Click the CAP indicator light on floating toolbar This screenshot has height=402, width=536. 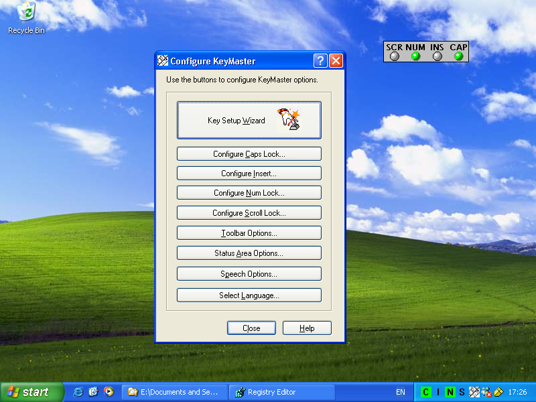coord(458,56)
